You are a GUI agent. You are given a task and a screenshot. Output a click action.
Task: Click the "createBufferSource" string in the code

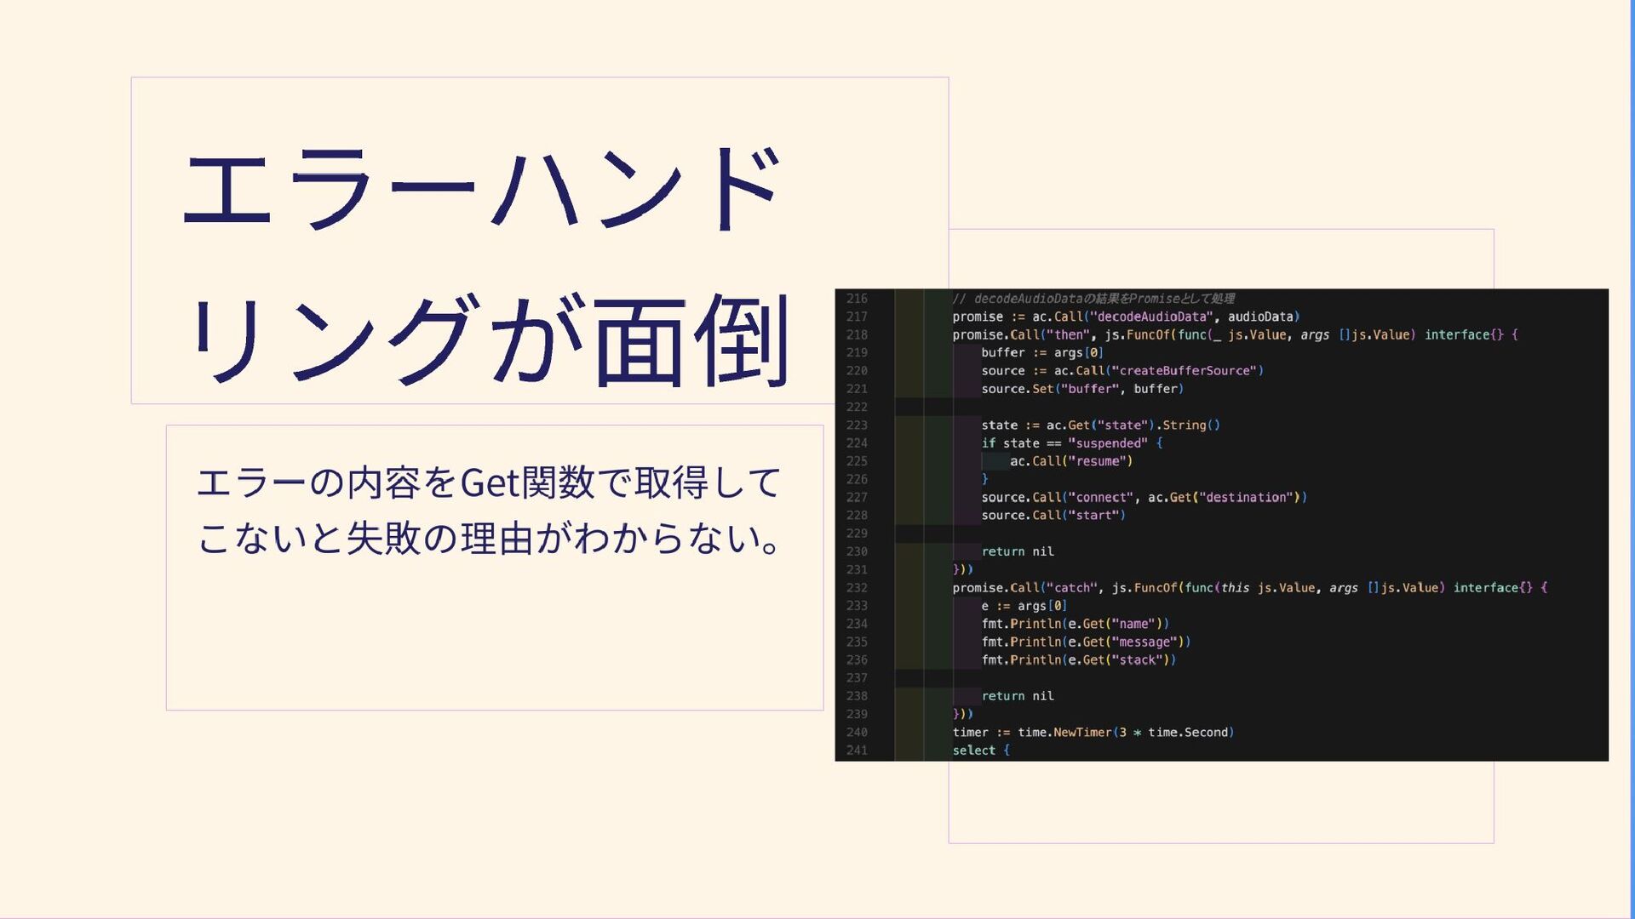1184,371
